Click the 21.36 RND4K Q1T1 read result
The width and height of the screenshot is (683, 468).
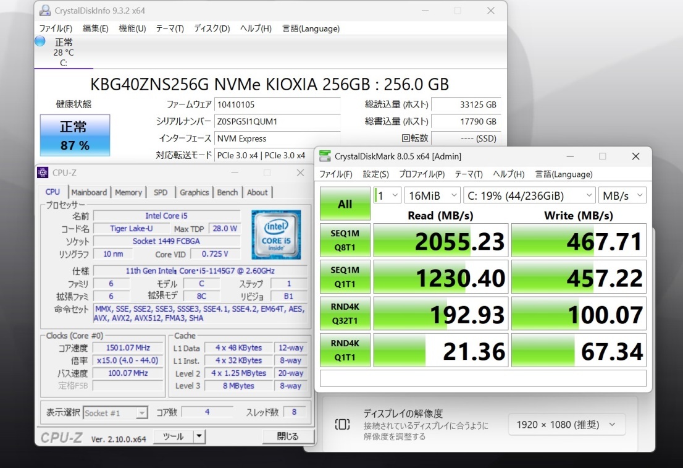click(441, 351)
